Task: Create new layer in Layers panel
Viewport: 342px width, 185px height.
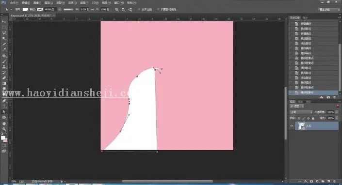Action: click(x=328, y=181)
